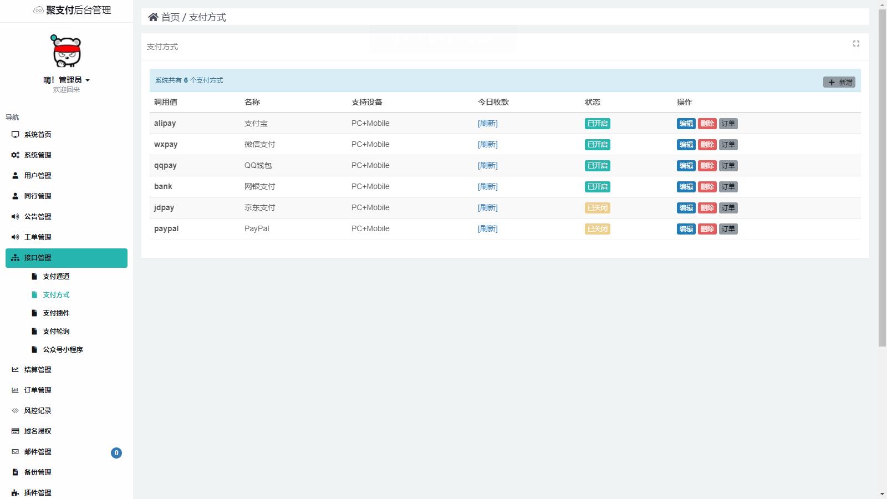This screenshot has height=499, width=887.
Task: Click the chart icon for 结算管理
Action: tap(15, 370)
